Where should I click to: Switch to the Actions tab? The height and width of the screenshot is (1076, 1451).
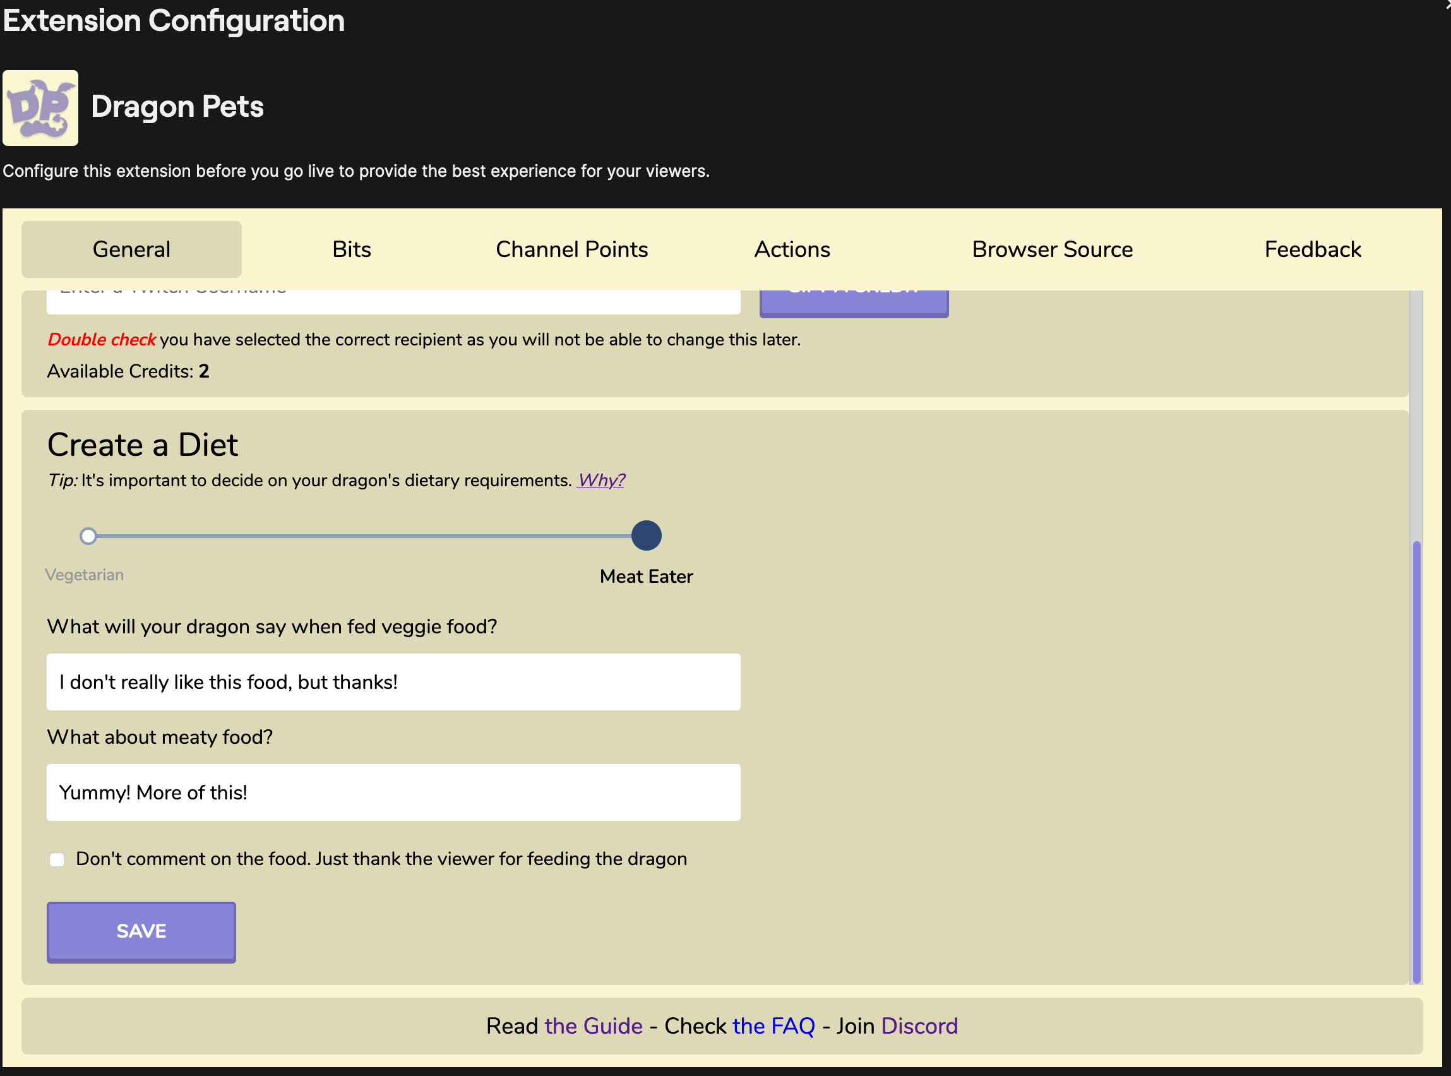pyautogui.click(x=791, y=249)
